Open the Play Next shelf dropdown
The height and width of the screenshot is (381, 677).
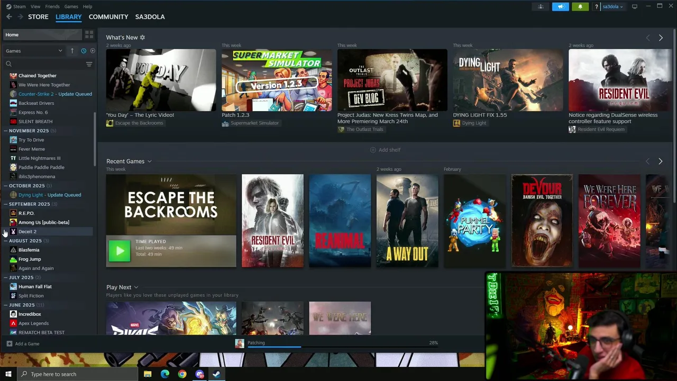pos(136,287)
